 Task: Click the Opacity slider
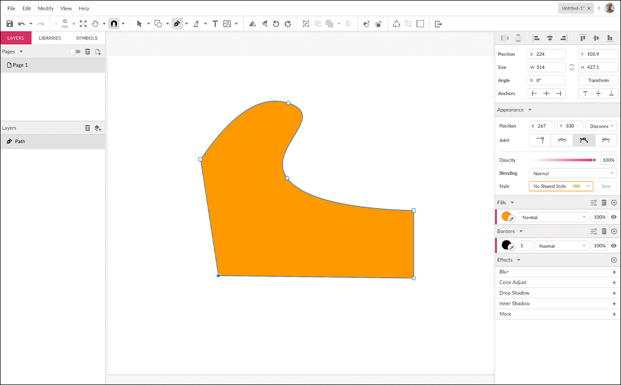click(565, 160)
